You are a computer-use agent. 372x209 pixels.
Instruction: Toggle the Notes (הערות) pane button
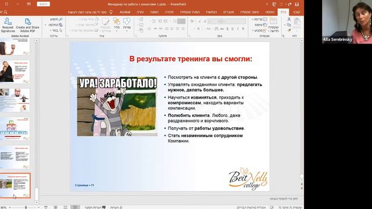pos(116,207)
